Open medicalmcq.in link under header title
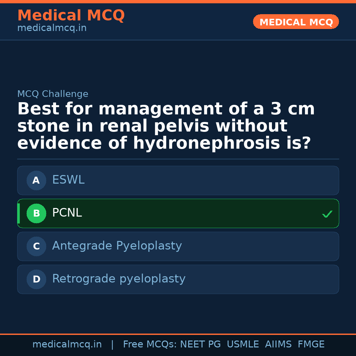356x356 pixels. tap(52, 28)
